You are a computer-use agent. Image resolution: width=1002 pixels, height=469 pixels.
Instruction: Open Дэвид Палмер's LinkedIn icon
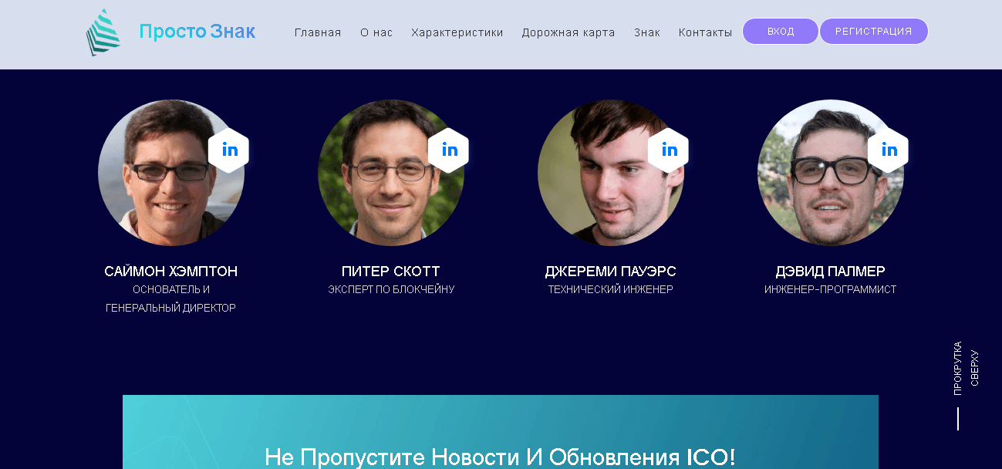[x=888, y=150]
